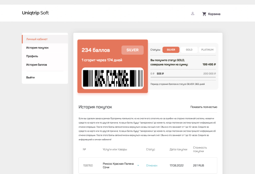This screenshot has height=174, width=255.
Task: Open the Корзина cart link
Action: pyautogui.click(x=214, y=14)
